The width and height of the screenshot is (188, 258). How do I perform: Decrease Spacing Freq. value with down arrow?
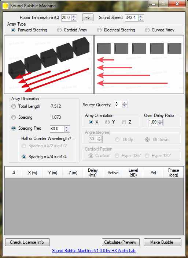(x=67, y=130)
